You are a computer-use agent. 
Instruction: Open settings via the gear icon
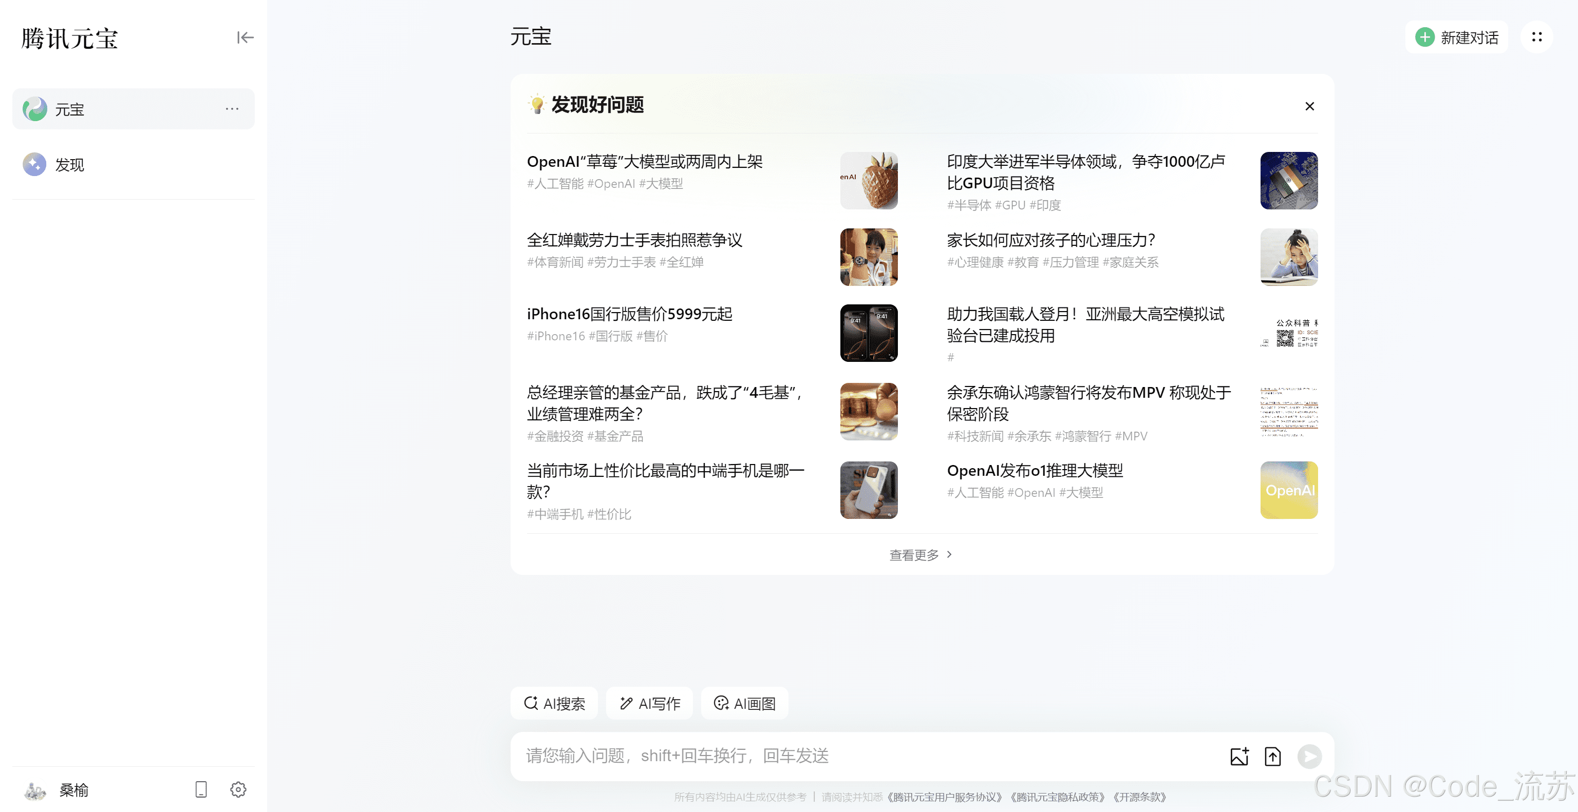pyautogui.click(x=238, y=789)
